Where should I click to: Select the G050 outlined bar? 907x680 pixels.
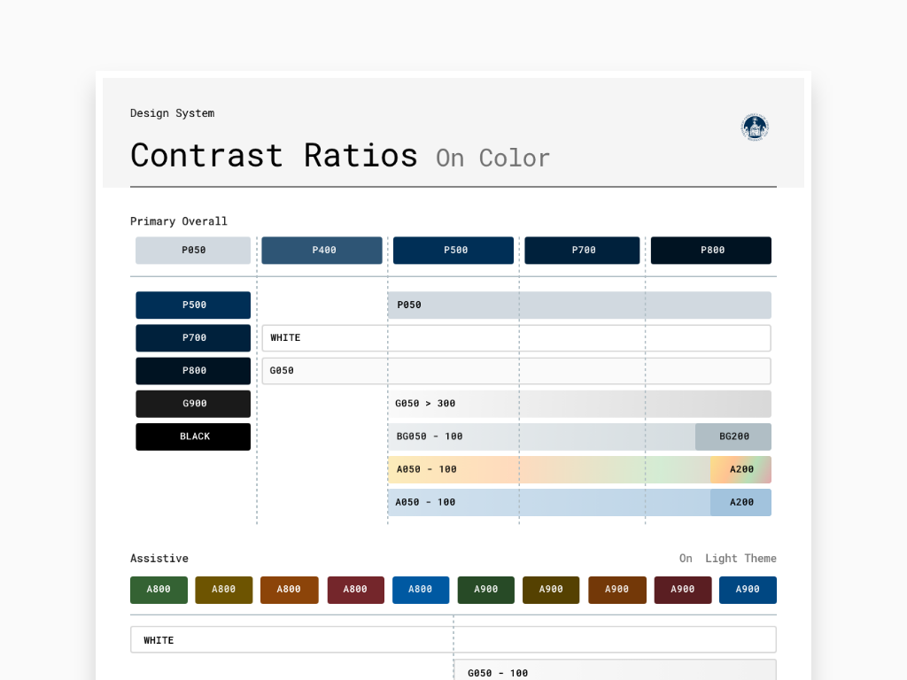pyautogui.click(x=516, y=371)
